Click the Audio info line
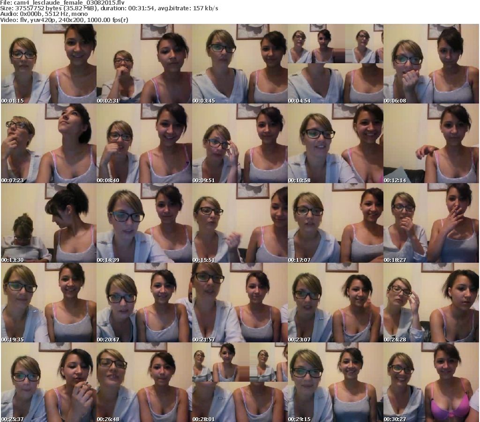 tap(44, 14)
